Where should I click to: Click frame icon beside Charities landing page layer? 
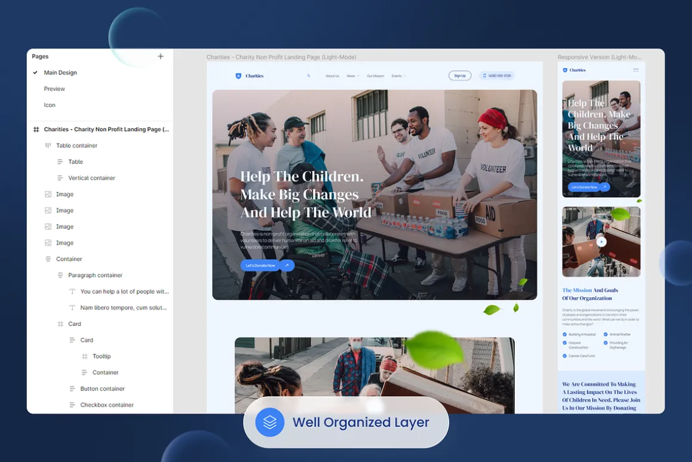tap(36, 130)
